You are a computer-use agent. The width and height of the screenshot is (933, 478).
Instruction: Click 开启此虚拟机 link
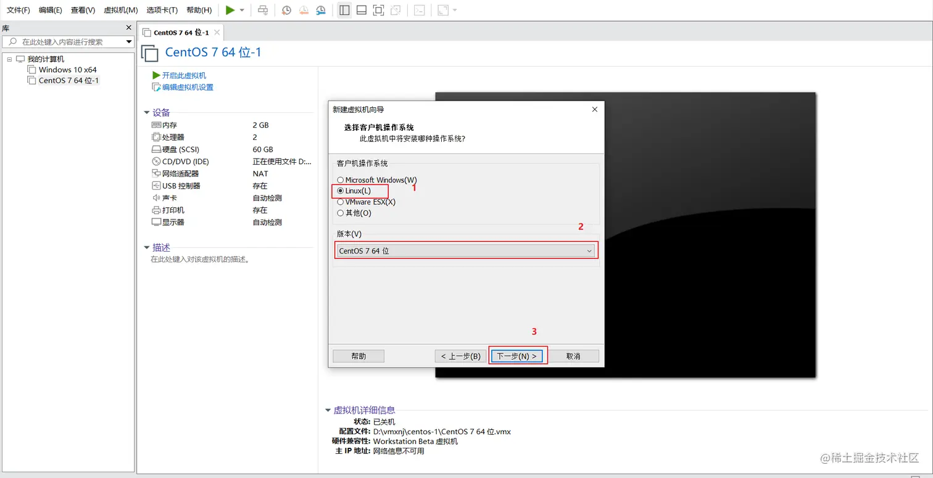coord(184,75)
